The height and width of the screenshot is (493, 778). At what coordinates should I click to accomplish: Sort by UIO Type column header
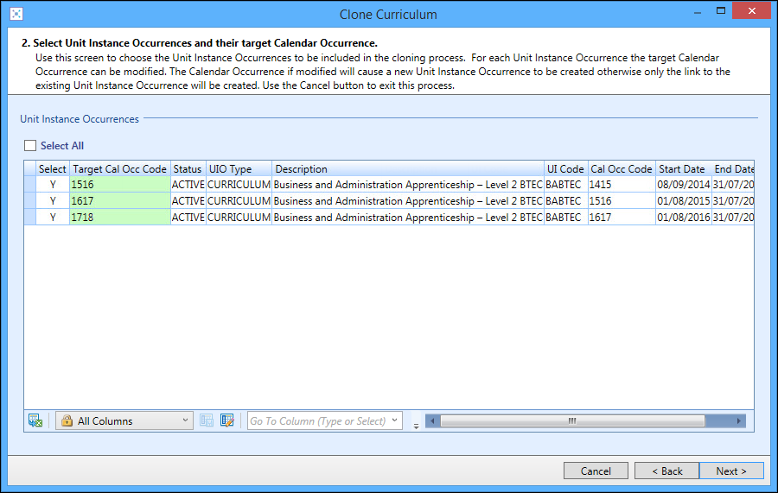click(x=239, y=169)
